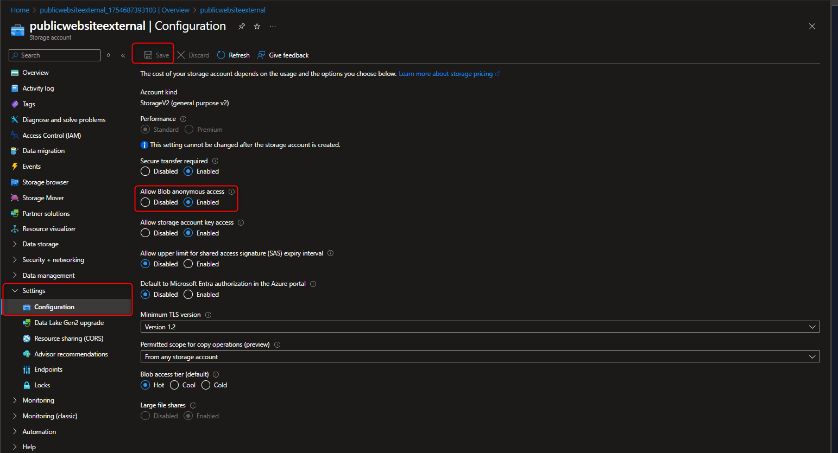Open the storage pricing learn more link

446,73
